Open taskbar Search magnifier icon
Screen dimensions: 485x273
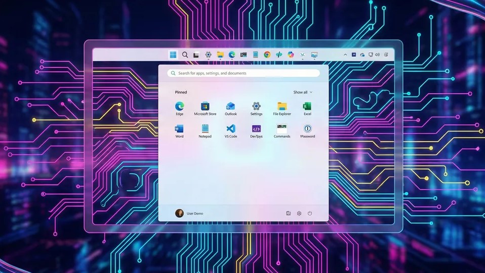[x=185, y=55]
